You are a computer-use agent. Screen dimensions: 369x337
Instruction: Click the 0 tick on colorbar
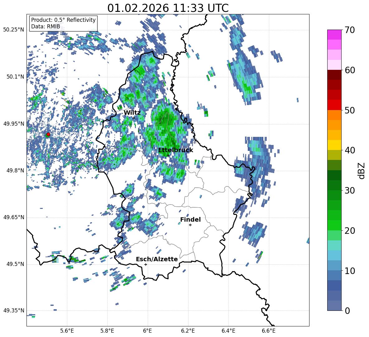pyautogui.click(x=347, y=311)
